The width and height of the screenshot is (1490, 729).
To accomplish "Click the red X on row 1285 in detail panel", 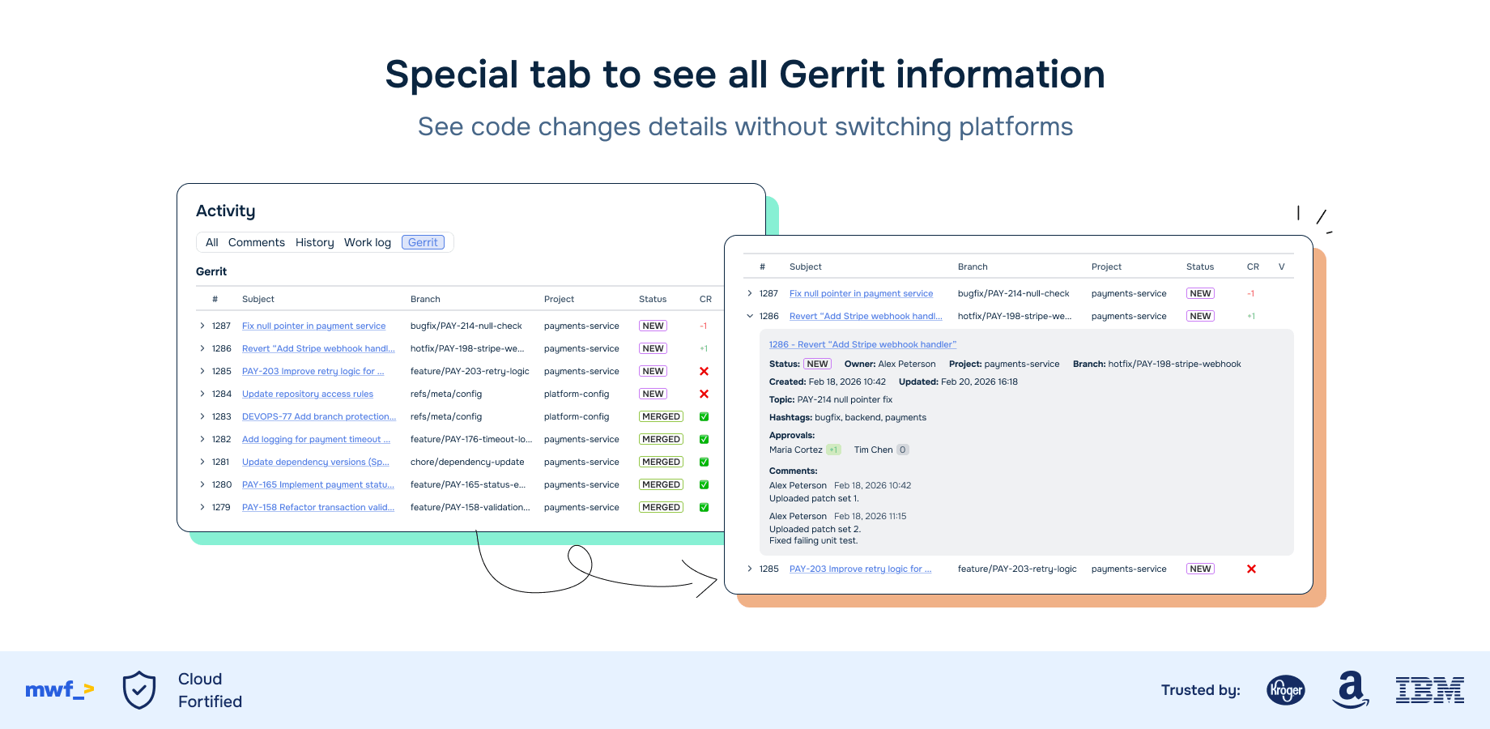I will click(x=1251, y=569).
